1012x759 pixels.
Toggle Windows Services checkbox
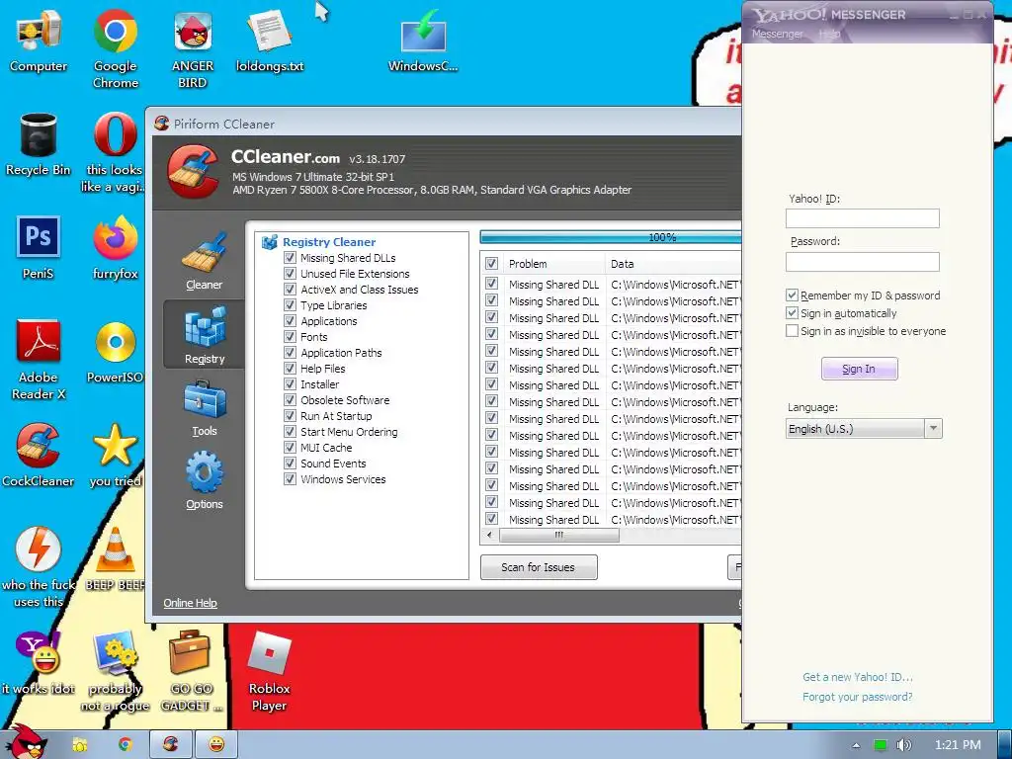pos(290,479)
